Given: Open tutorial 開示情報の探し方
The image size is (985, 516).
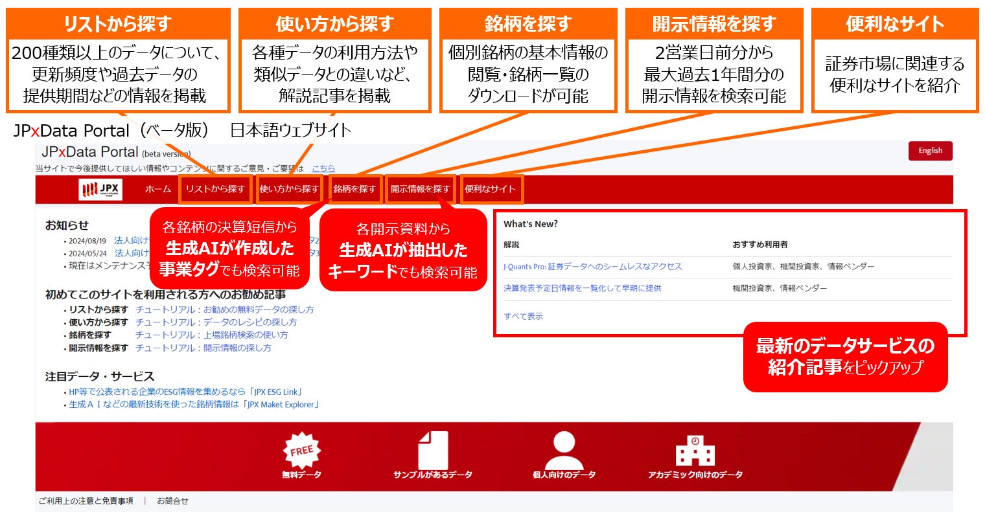Looking at the screenshot, I should (x=203, y=348).
